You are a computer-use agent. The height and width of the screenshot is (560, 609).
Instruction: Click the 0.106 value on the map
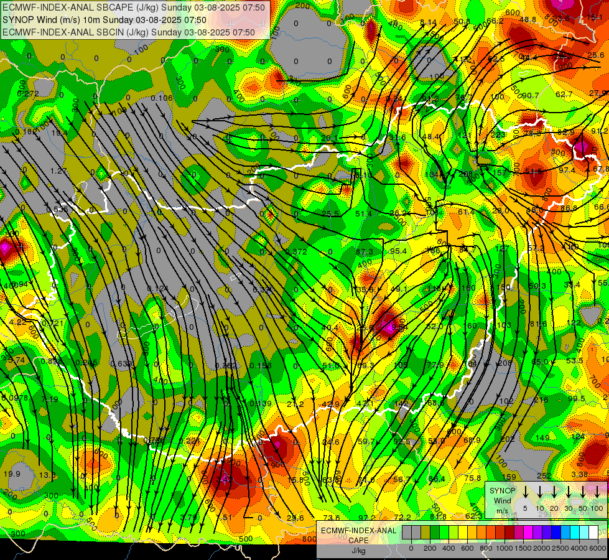[162, 98]
